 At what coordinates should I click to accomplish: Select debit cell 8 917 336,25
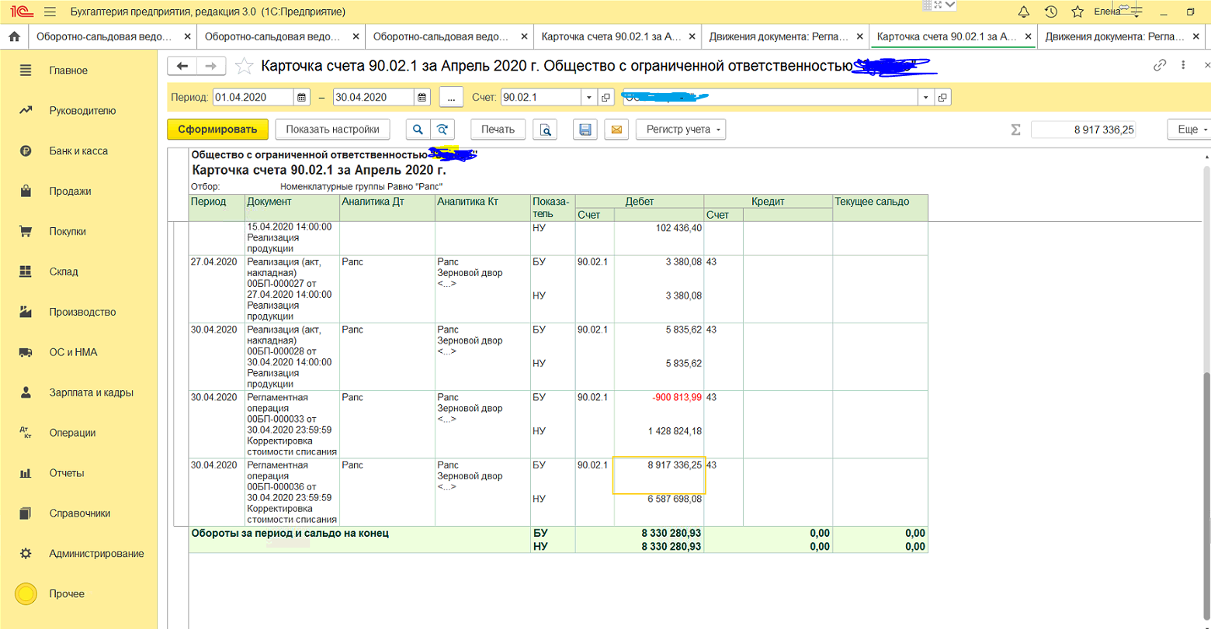659,475
